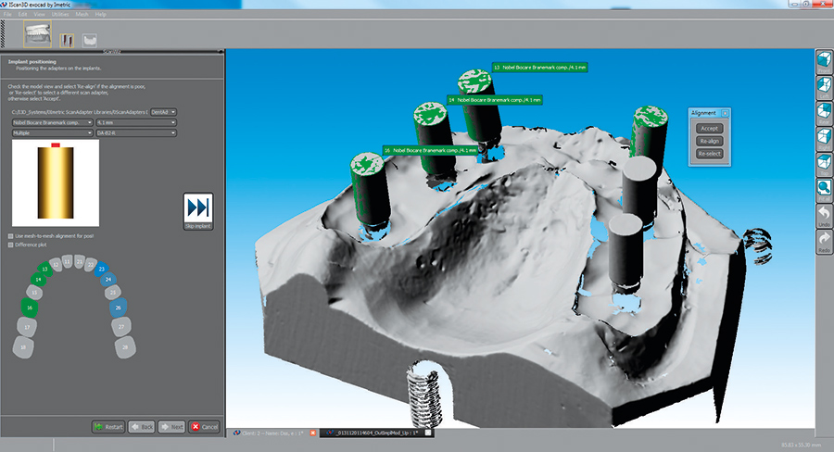Click the Redo arrow icon
Screen dimensions: 834x452
(x=824, y=242)
